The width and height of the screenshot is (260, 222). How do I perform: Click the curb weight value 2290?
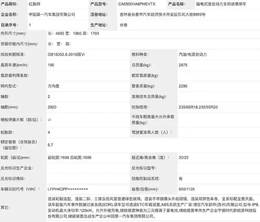[183, 86]
